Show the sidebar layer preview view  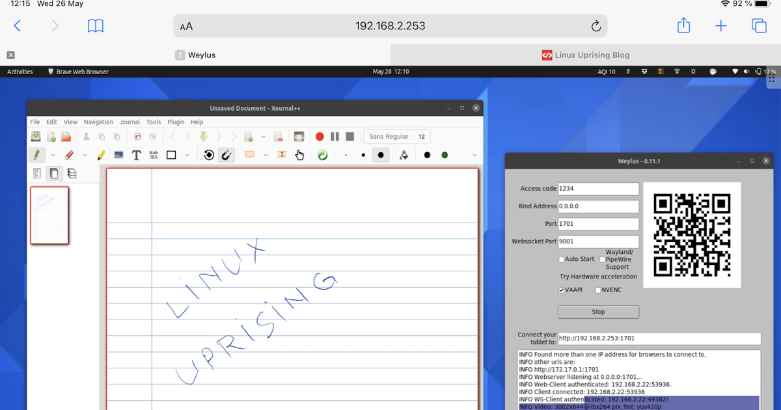[x=72, y=173]
